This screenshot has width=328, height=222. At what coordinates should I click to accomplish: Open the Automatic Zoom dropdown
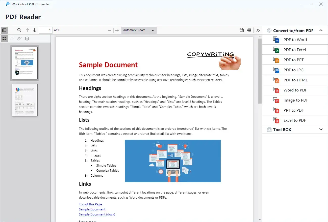tap(139, 30)
